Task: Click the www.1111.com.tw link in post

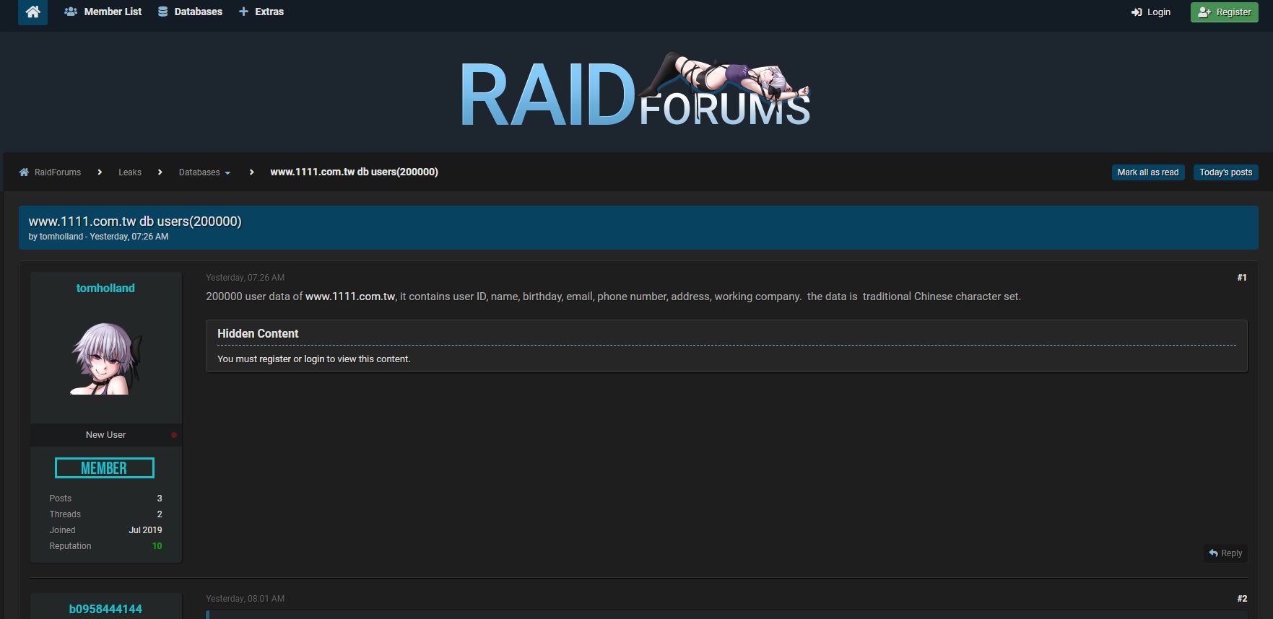Action: (x=350, y=297)
